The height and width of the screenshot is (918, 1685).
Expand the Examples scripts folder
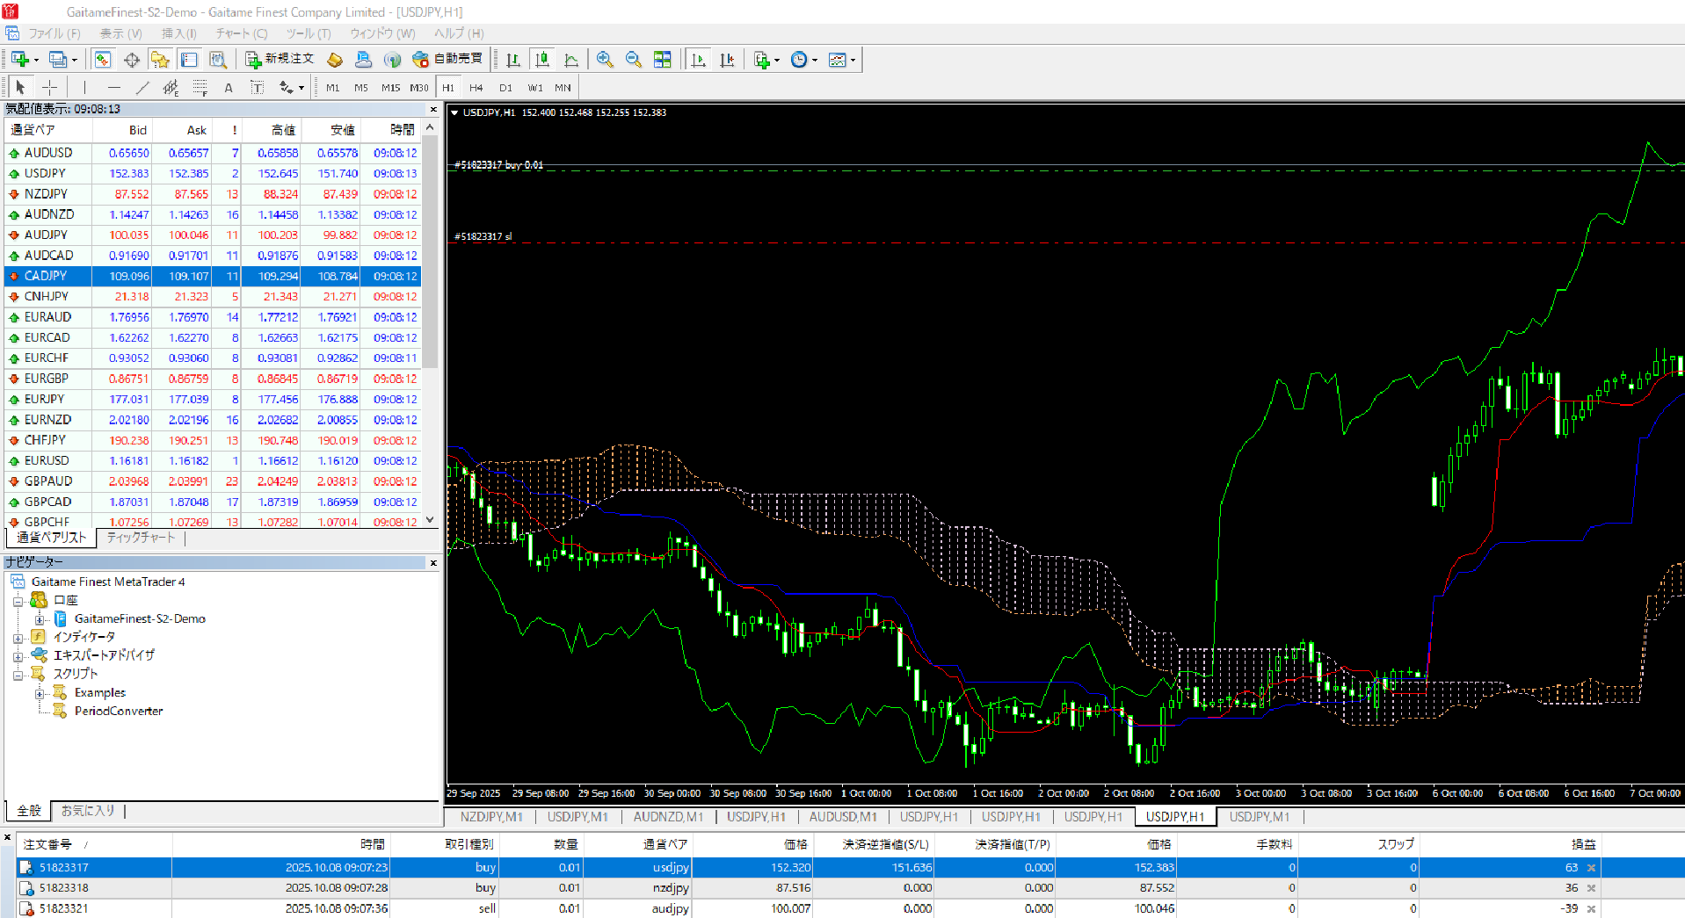coord(40,693)
